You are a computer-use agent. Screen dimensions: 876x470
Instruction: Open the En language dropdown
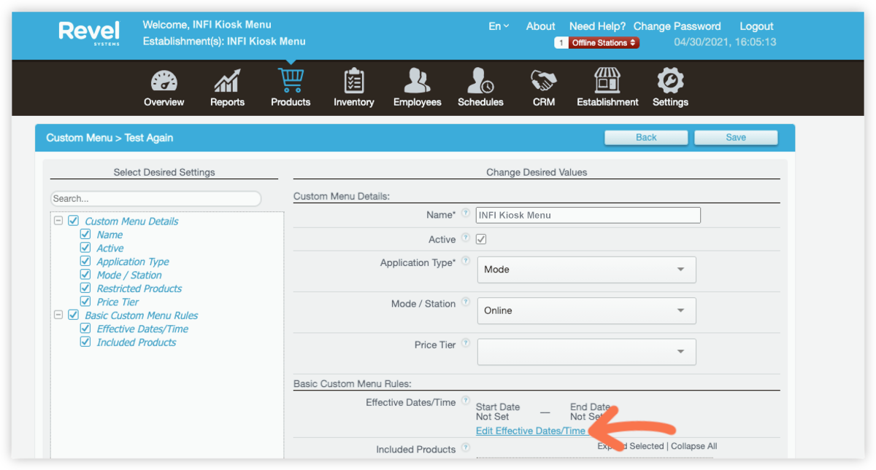(499, 26)
